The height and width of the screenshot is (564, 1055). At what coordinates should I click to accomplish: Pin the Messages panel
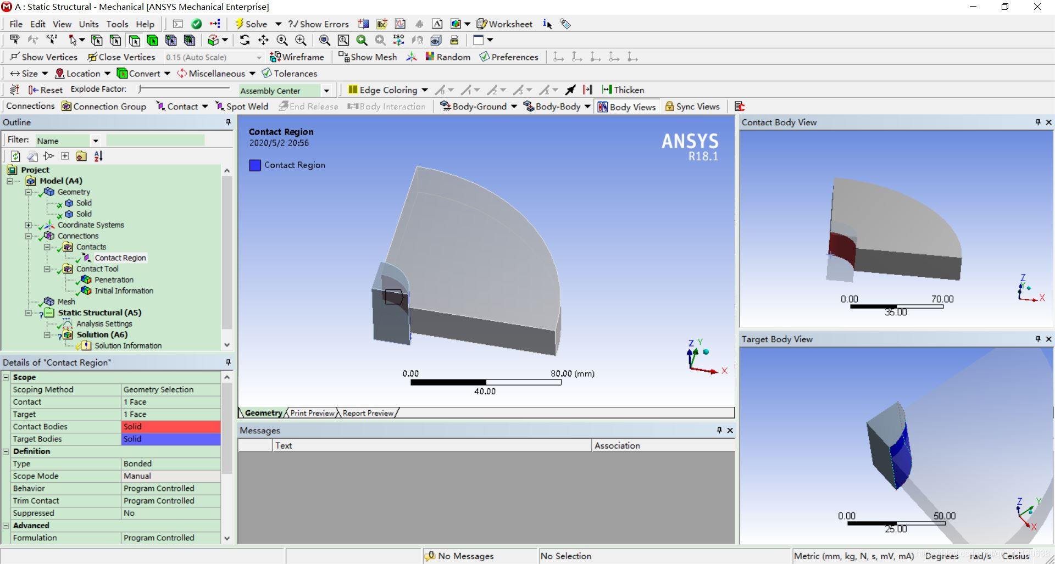pyautogui.click(x=719, y=430)
